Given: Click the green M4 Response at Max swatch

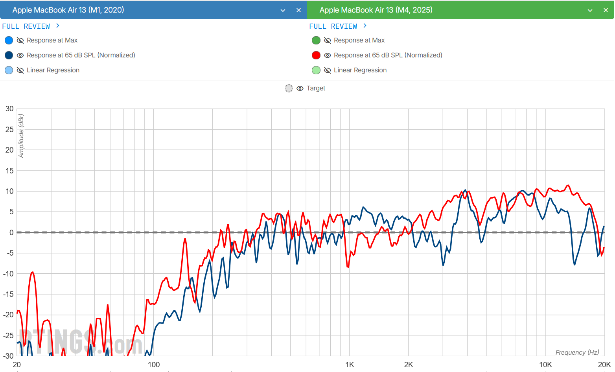Looking at the screenshot, I should 316,41.
